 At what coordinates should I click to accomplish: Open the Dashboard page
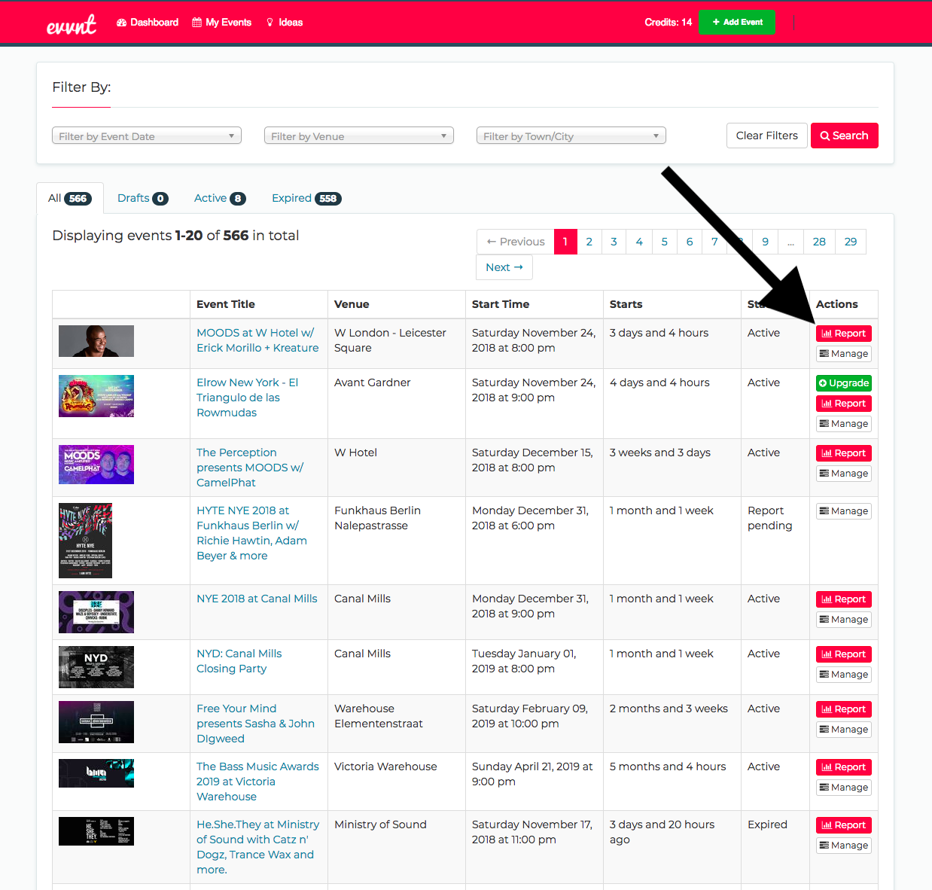click(x=148, y=23)
